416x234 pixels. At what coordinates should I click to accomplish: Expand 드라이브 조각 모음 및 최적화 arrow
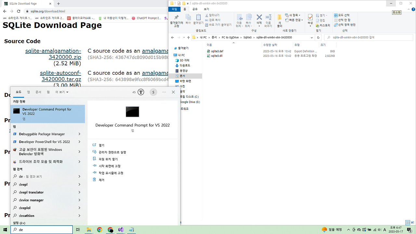point(79,162)
